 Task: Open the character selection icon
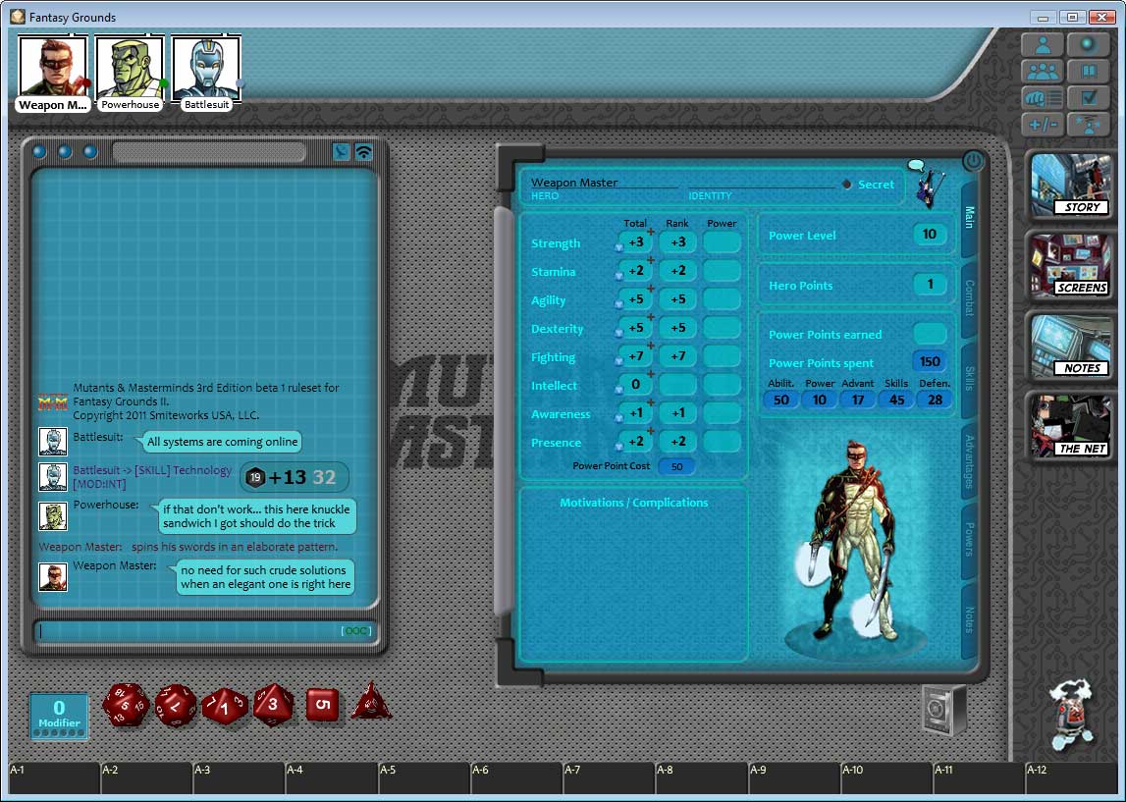(1042, 43)
